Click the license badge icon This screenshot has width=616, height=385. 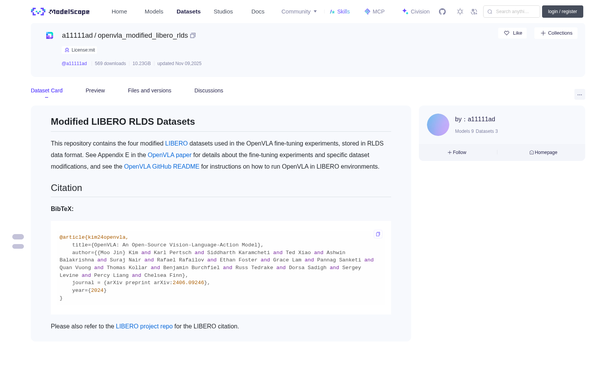click(67, 50)
